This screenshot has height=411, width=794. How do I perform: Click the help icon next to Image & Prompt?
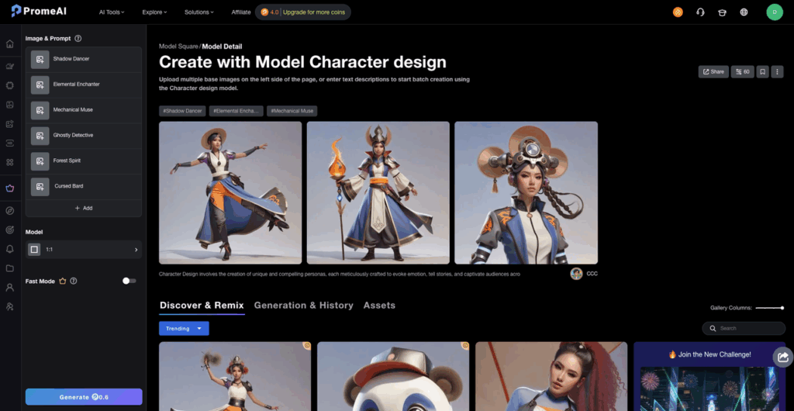tap(78, 39)
